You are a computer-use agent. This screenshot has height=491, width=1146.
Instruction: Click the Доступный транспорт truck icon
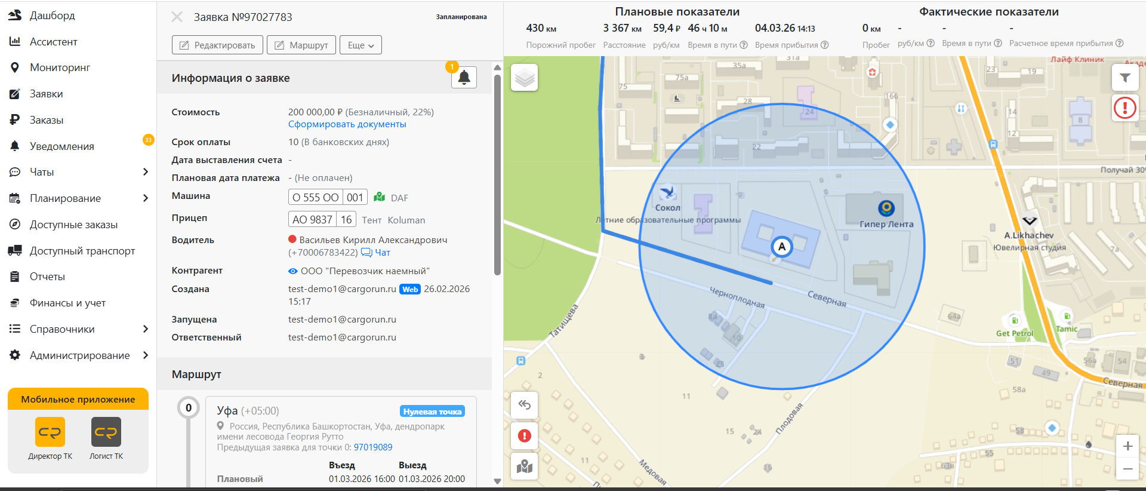point(15,251)
